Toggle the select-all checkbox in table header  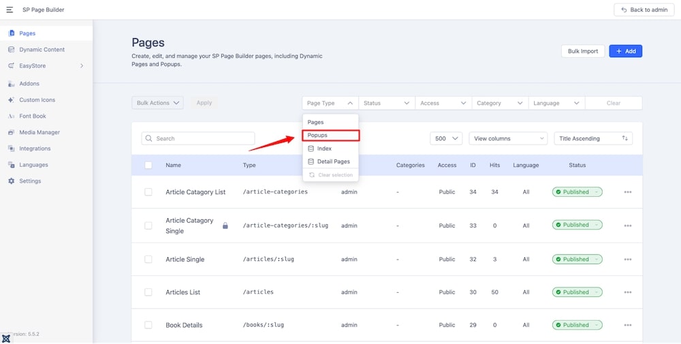click(148, 165)
